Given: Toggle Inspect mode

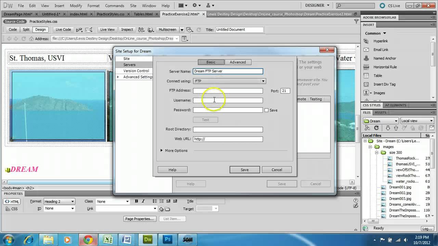Looking at the screenshot, I should (x=127, y=30).
